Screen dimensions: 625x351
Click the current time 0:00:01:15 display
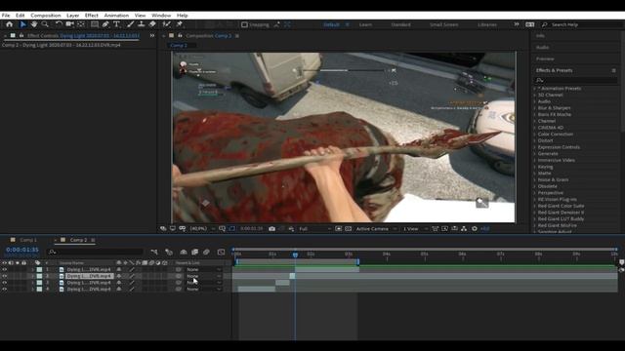tap(22, 250)
